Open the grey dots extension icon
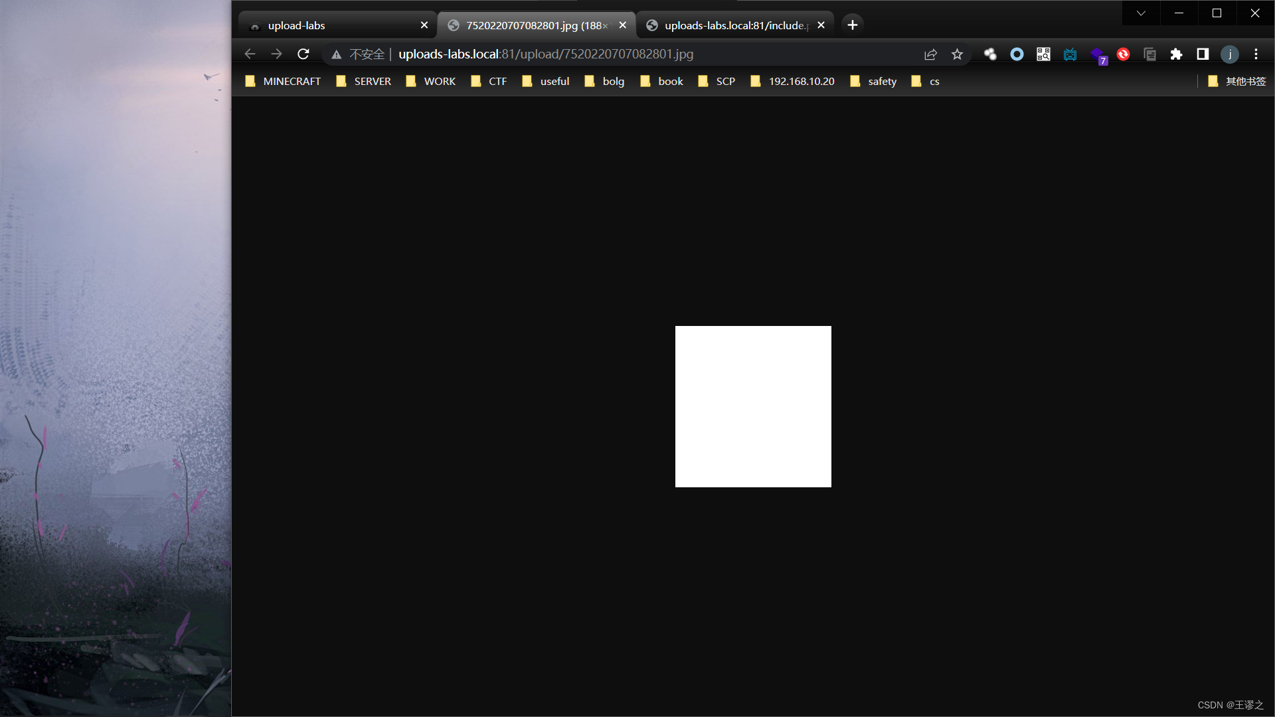This screenshot has width=1275, height=717. [x=990, y=54]
